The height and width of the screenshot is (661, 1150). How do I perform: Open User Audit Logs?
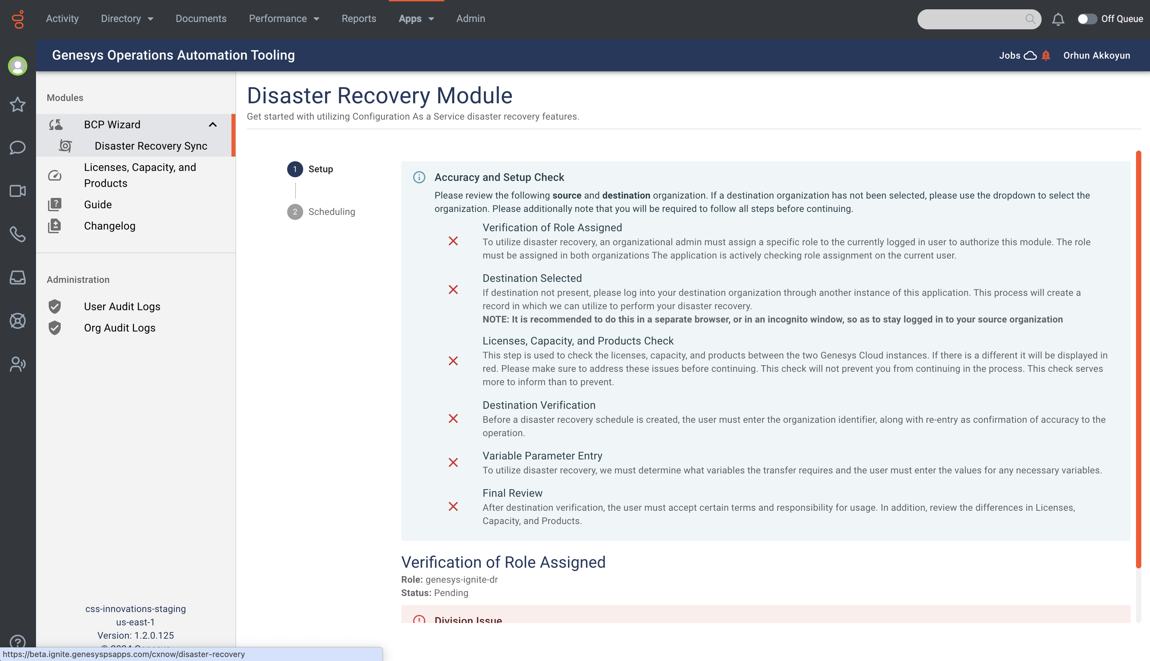point(122,307)
